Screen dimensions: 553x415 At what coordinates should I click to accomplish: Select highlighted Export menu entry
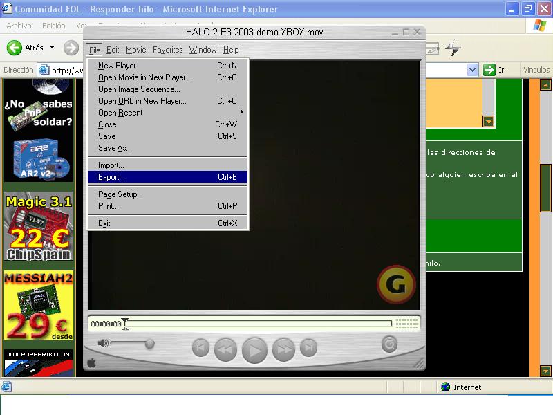[167, 177]
